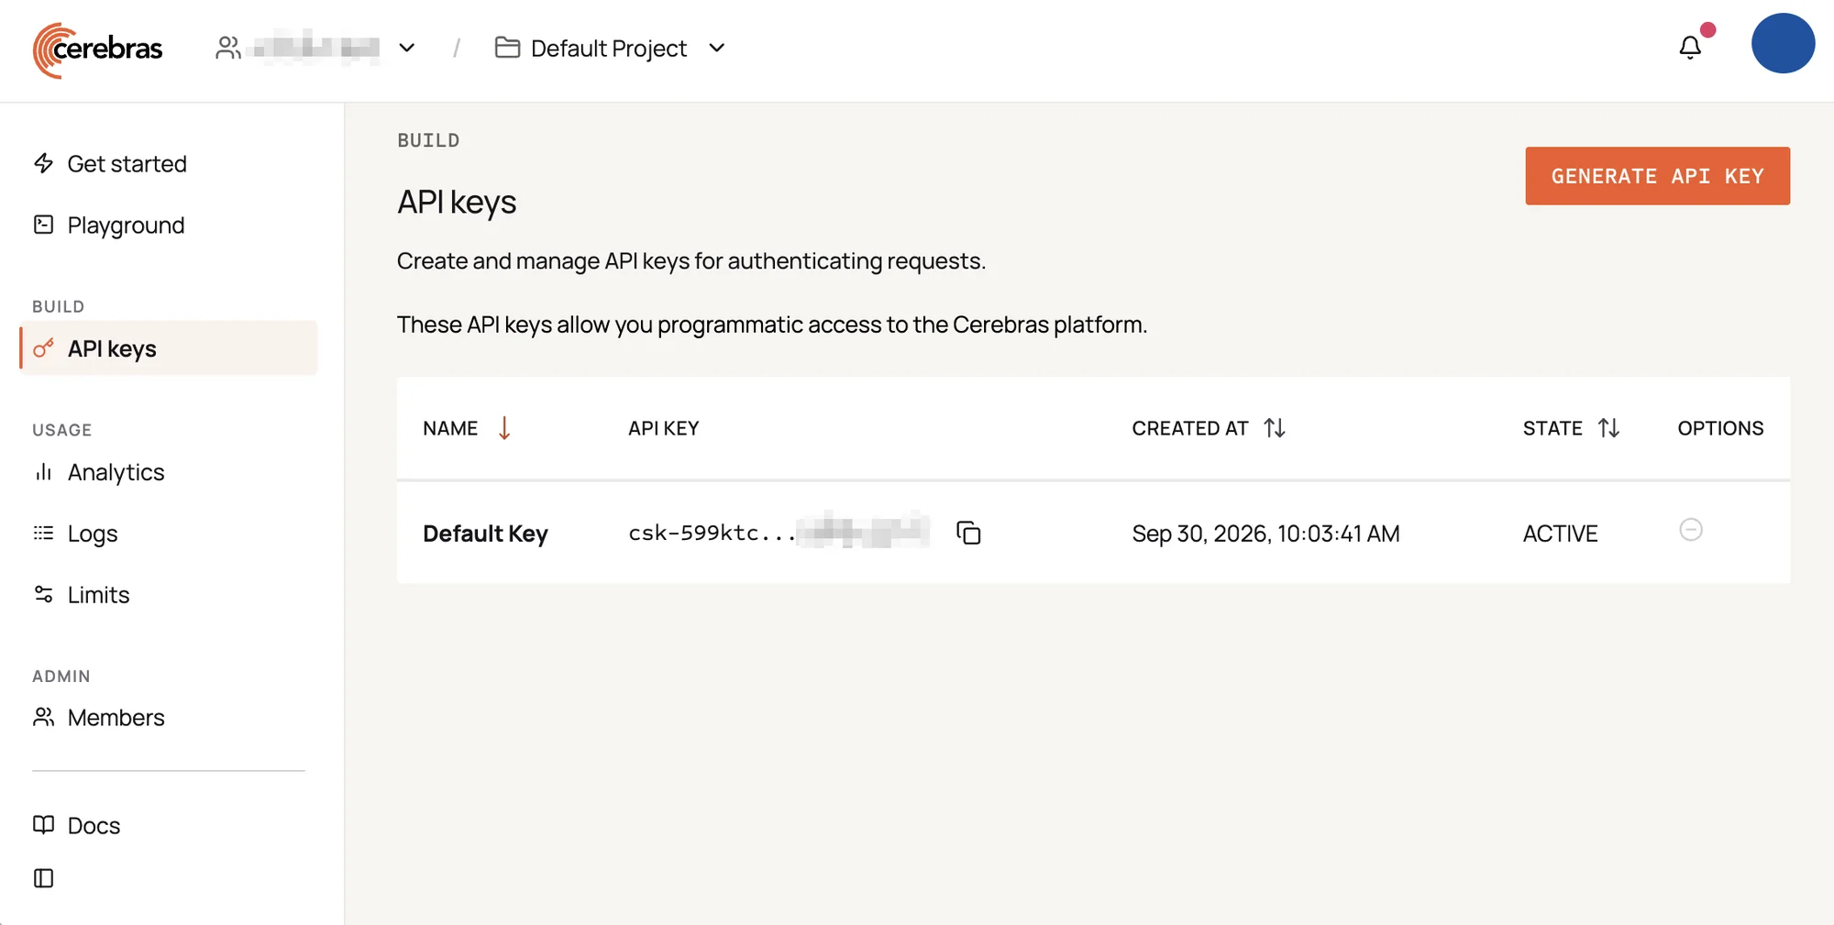Collapse the sidebar panel

(43, 878)
